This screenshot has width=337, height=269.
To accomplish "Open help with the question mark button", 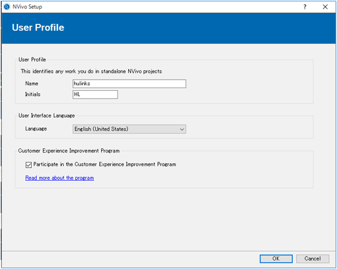I will coord(305,7).
